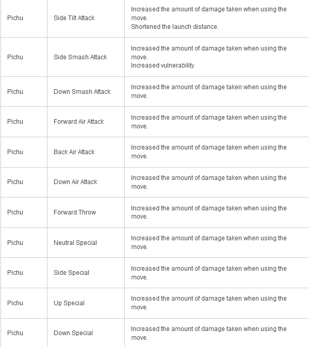Select the Forward Air Attack cell

86,122
